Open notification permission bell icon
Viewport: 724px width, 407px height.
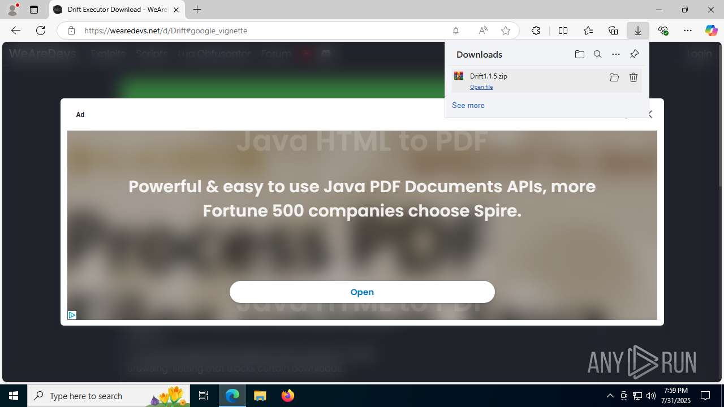pyautogui.click(x=455, y=31)
